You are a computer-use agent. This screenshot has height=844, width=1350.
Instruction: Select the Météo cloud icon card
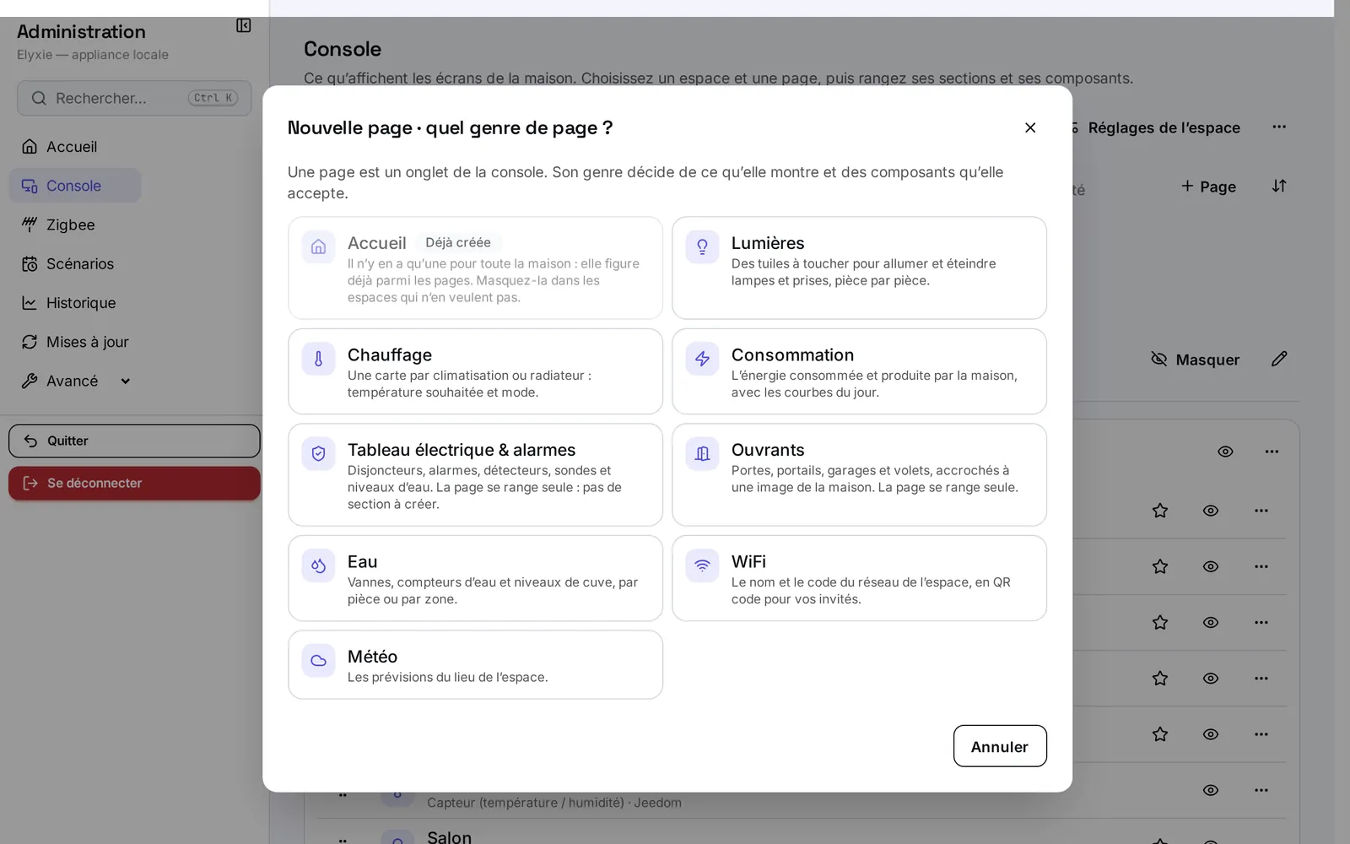[x=475, y=664]
